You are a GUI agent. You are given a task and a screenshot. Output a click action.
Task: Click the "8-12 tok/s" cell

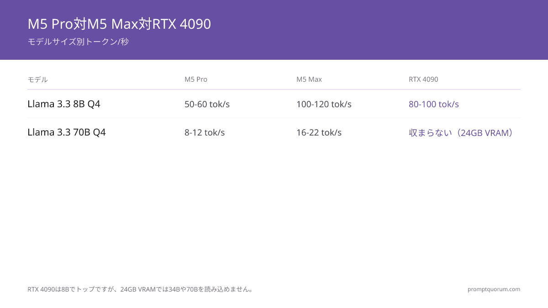(205, 132)
